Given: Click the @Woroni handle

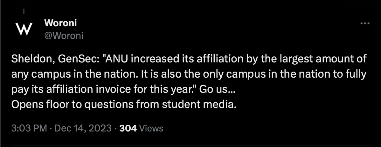Looking at the screenshot, I should (64, 35).
